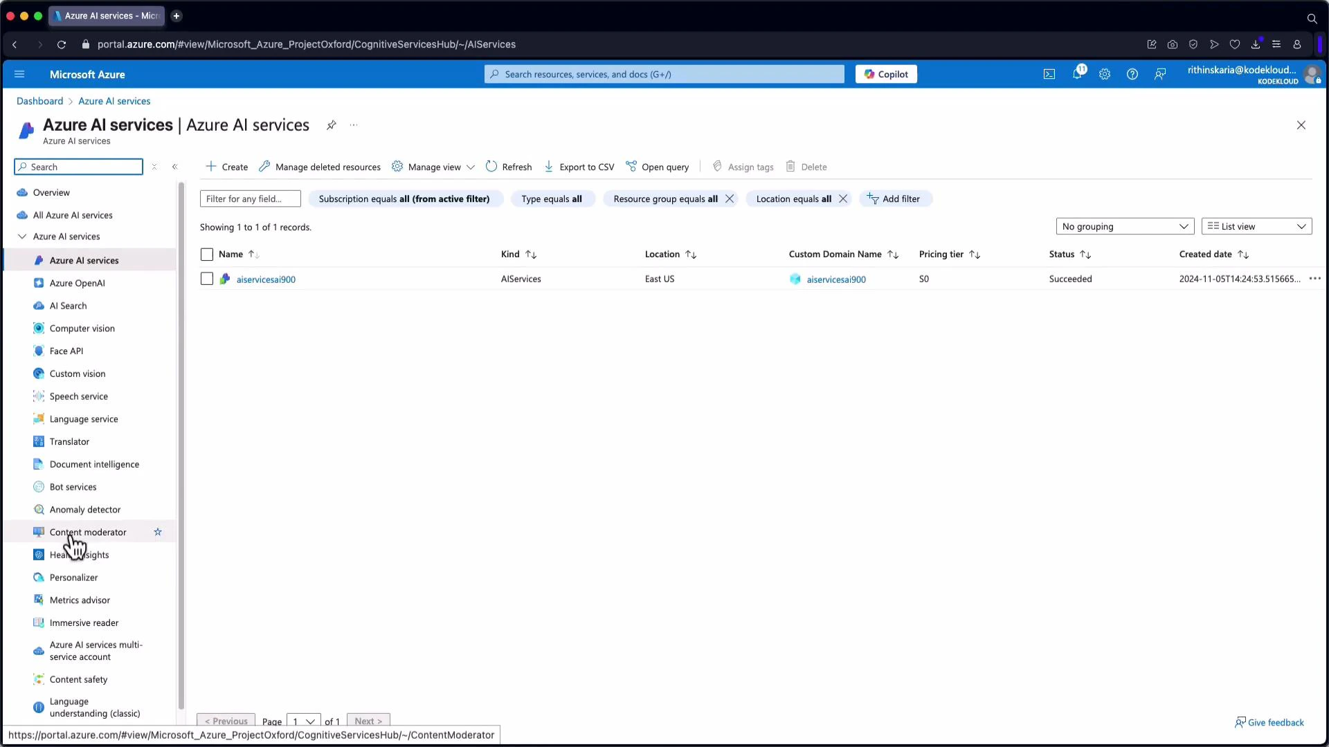
Task: Select the AI Search service icon
Action: tap(39, 305)
